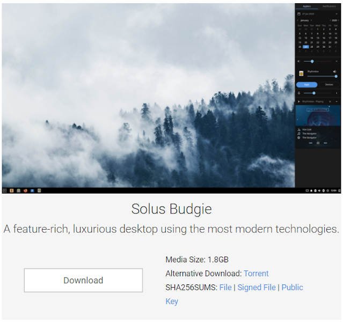This screenshot has width=343, height=323.
Task: Switch to the Applets tab in Raven
Action: click(306, 6)
